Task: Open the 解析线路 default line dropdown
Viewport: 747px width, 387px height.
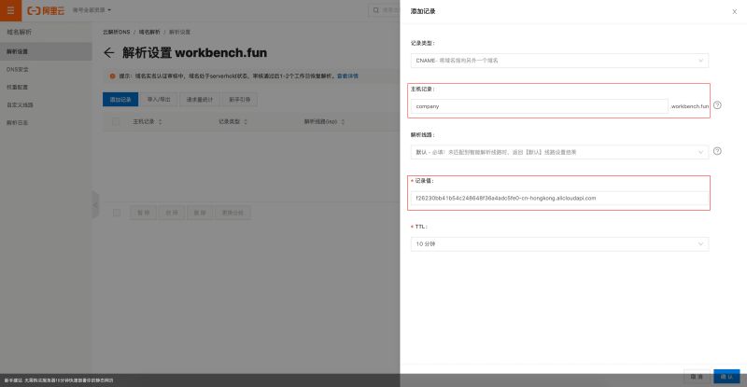Action: [559, 152]
